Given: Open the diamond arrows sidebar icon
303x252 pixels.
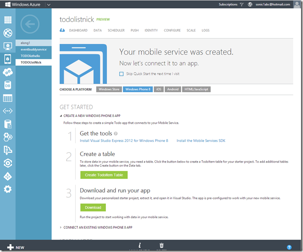Looking at the screenshot, I should tap(8, 176).
